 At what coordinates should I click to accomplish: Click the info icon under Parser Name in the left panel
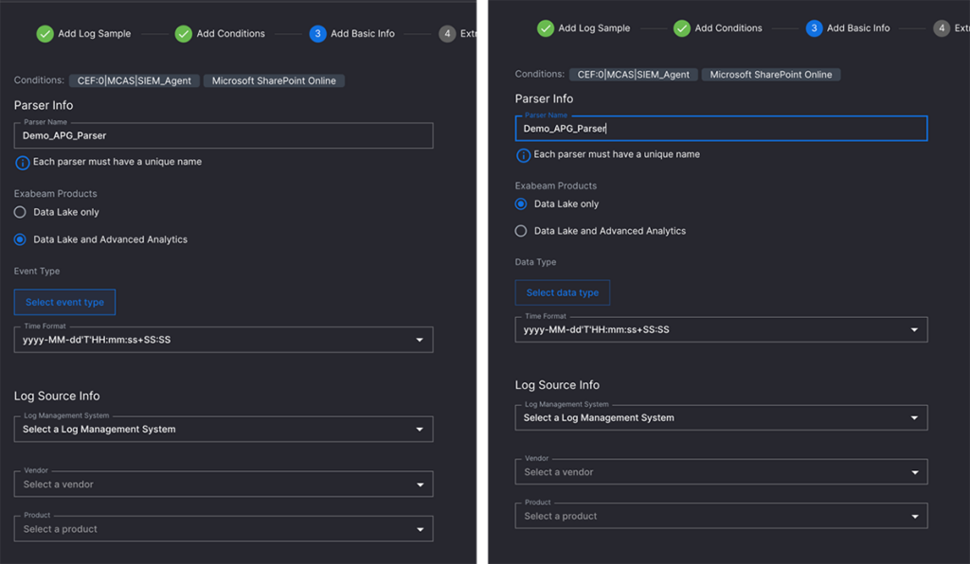coord(22,163)
